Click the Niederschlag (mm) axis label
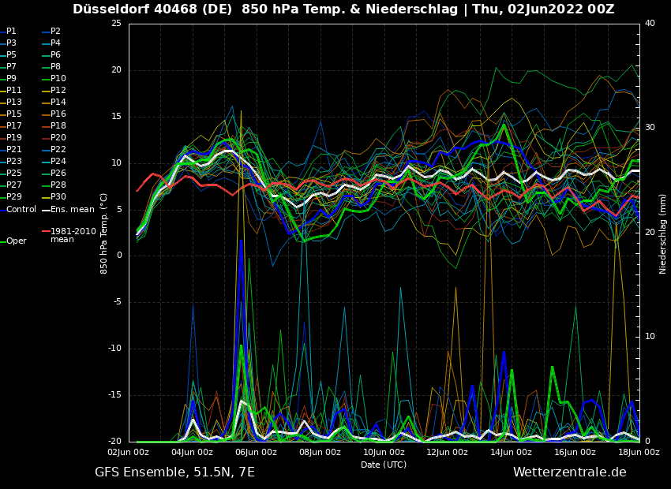The height and width of the screenshot is (489, 671). point(663,233)
